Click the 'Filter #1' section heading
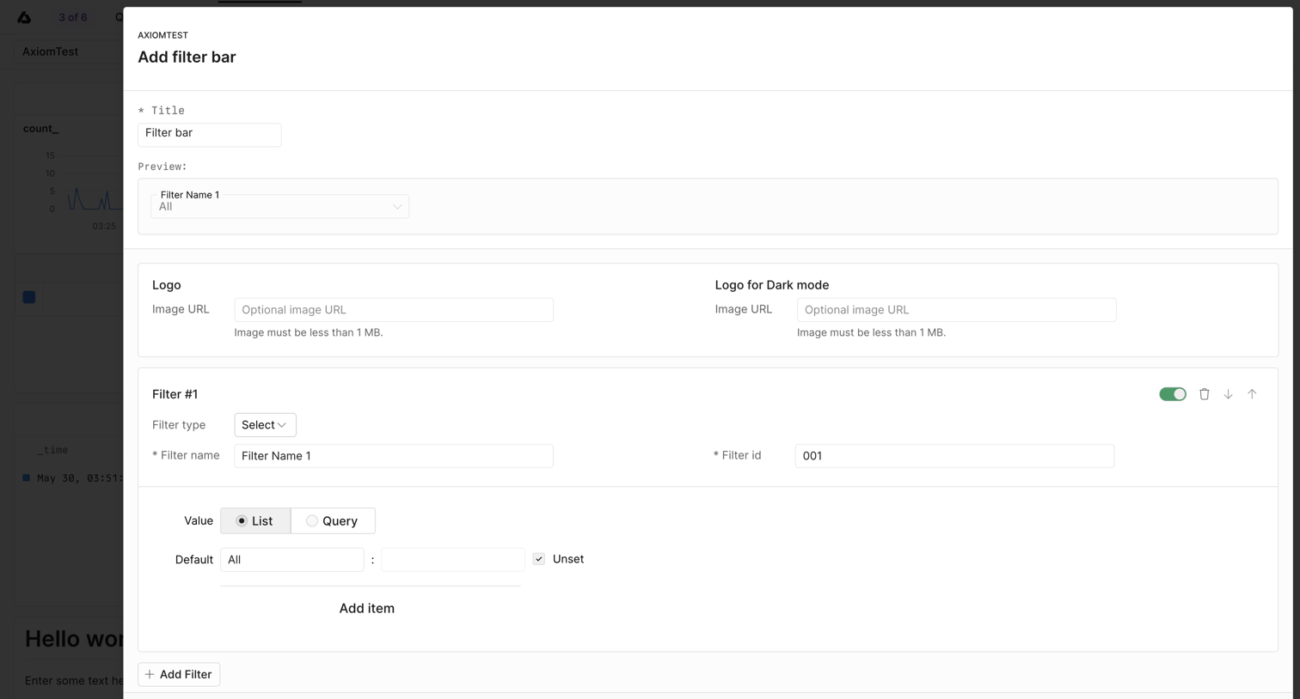The width and height of the screenshot is (1300, 699). pyautogui.click(x=175, y=394)
